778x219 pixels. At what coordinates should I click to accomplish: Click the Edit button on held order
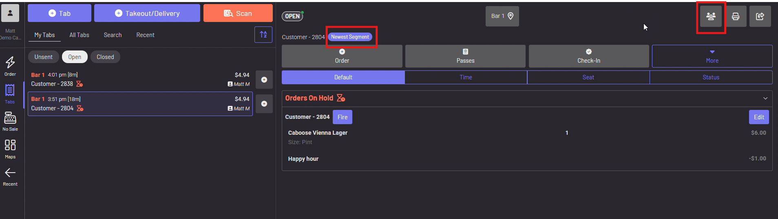coord(759,117)
